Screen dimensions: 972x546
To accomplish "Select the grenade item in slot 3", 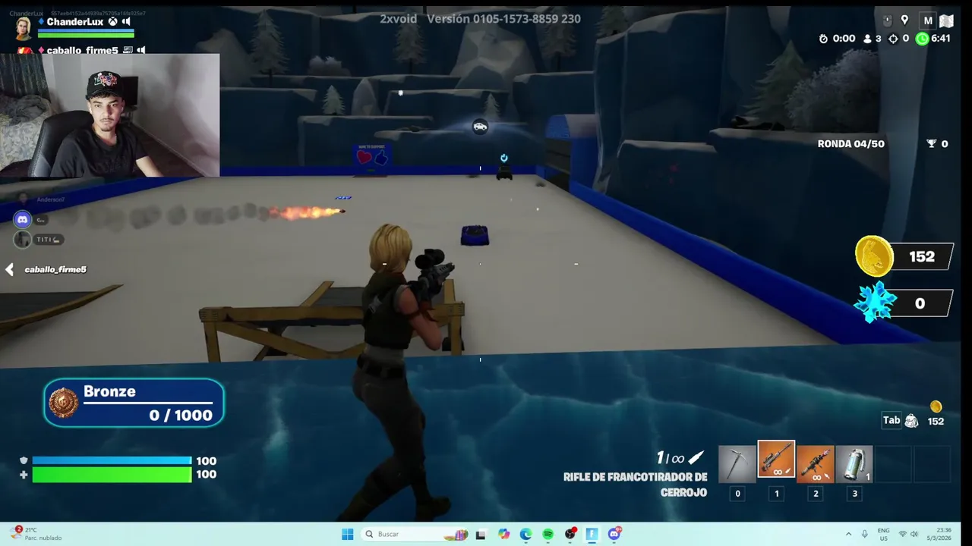I will click(854, 464).
